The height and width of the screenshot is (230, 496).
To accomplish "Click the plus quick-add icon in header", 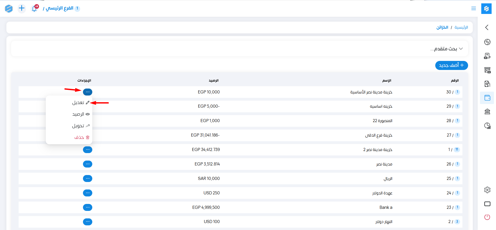I will pyautogui.click(x=22, y=8).
